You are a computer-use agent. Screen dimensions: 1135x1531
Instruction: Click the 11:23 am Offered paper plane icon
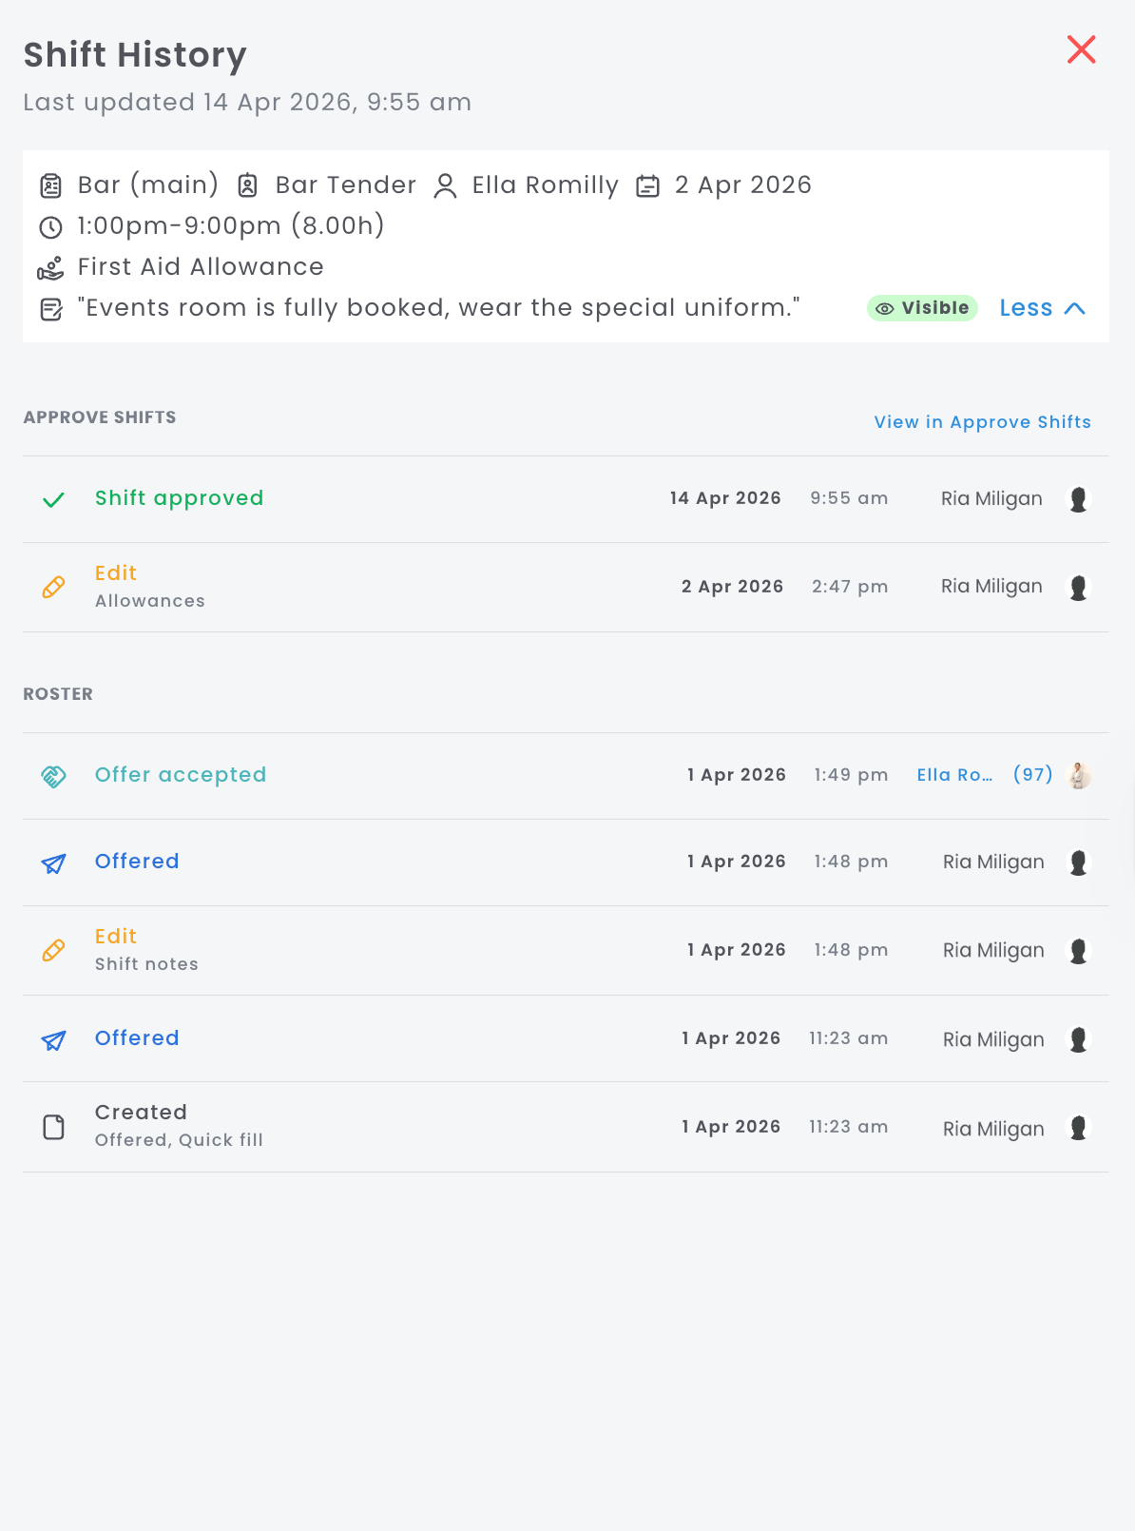click(53, 1040)
